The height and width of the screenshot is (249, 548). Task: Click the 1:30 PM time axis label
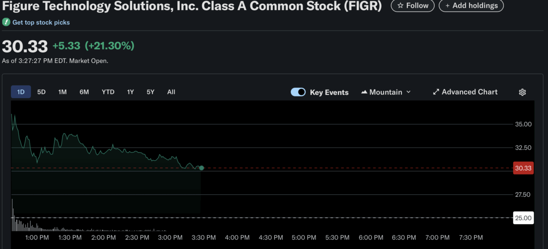(x=70, y=238)
